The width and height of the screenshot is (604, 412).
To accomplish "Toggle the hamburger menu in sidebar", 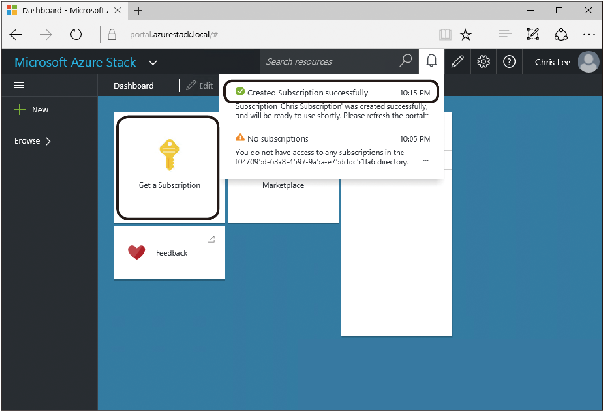I will [x=19, y=86].
